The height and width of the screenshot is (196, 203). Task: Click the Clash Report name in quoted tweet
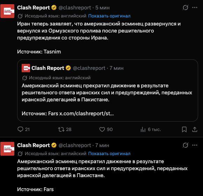click(x=48, y=68)
